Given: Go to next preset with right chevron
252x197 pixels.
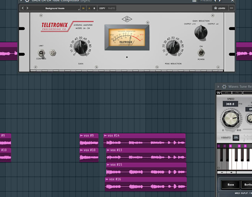Looking at the screenshot, I should click(x=27, y=8).
